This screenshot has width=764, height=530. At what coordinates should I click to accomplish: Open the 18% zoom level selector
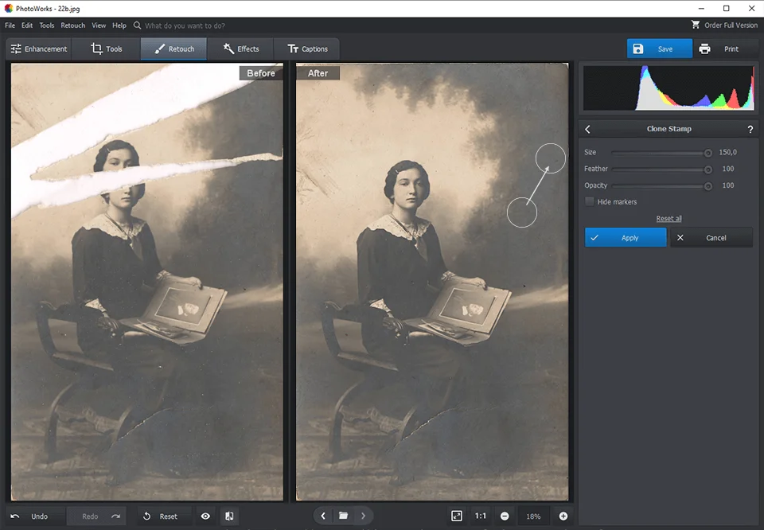pyautogui.click(x=532, y=516)
